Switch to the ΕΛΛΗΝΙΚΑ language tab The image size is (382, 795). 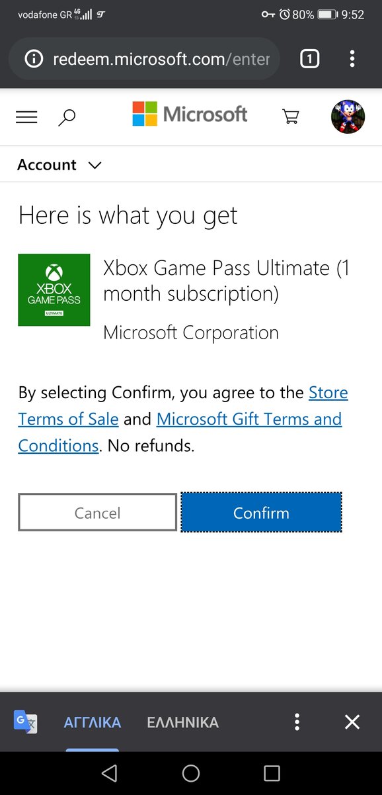click(182, 722)
